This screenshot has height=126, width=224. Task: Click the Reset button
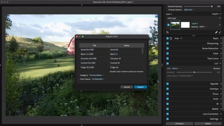[208, 124]
